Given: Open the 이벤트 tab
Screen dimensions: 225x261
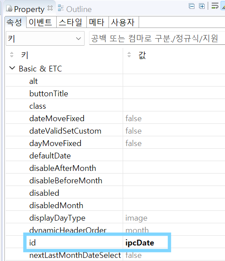Looking at the screenshot, I should click(x=40, y=22).
